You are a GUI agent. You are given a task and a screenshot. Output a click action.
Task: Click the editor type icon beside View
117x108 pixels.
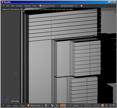coord(4,105)
